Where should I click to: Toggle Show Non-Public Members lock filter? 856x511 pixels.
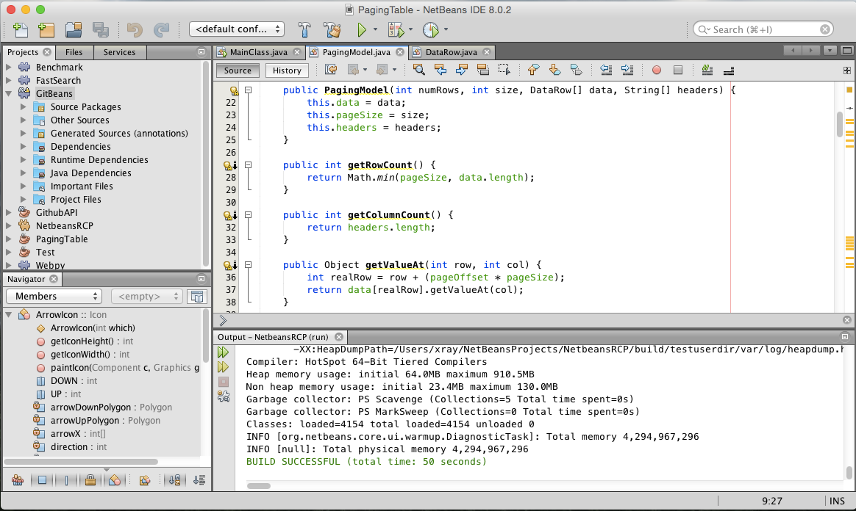point(90,480)
